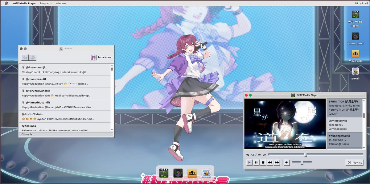Click Play button in media player

249,162
